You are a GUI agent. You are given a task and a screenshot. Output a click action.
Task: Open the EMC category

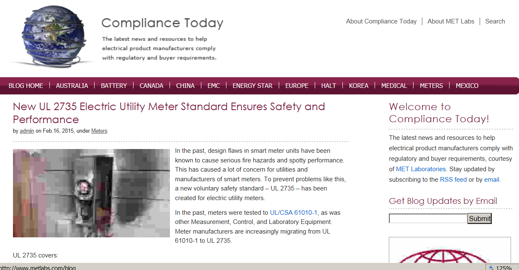coord(213,86)
